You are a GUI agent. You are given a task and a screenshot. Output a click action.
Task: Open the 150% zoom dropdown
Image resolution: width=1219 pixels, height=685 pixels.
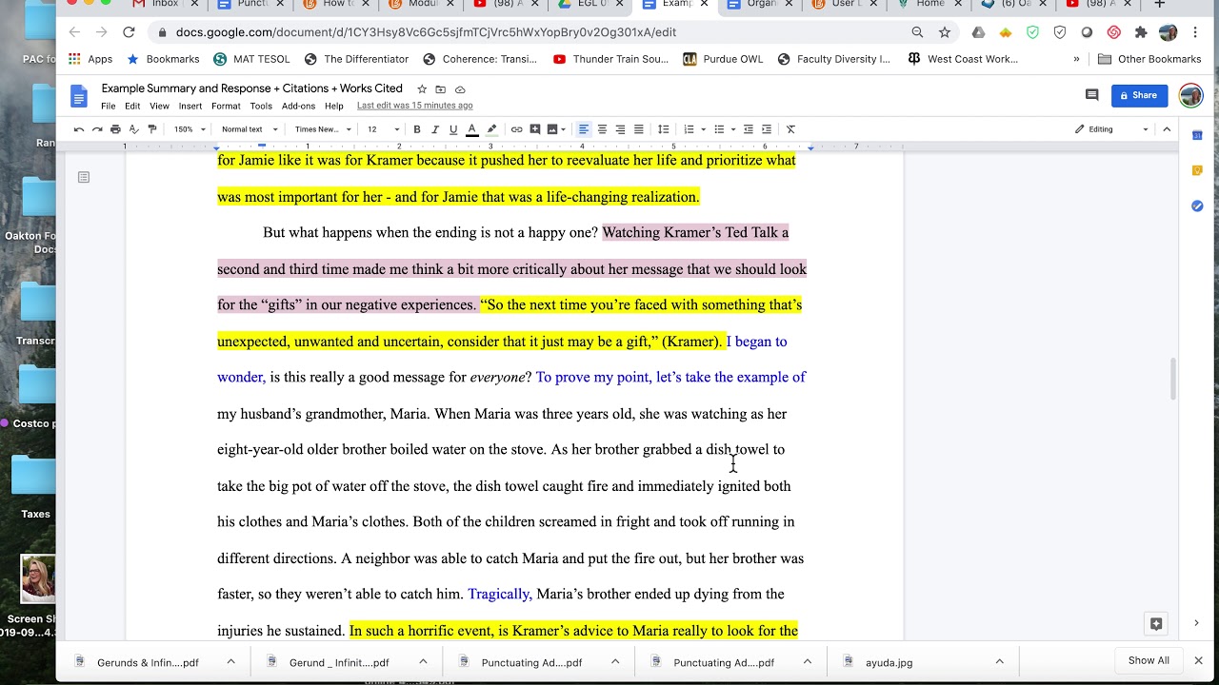point(190,129)
